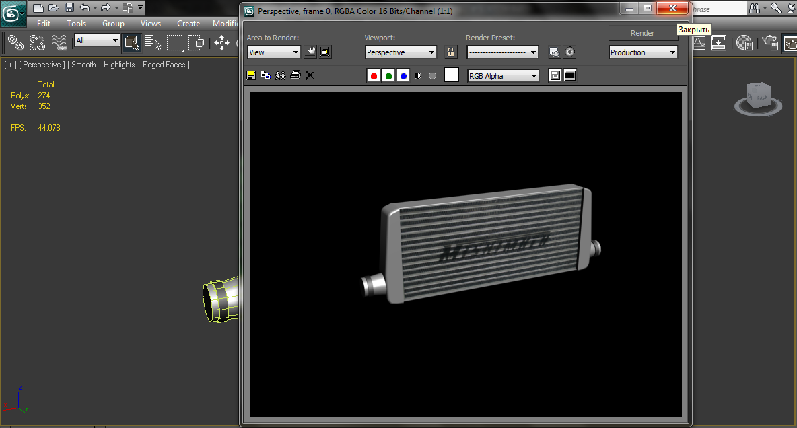The width and height of the screenshot is (797, 428).
Task: Toggle the red channel display
Action: tap(374, 76)
